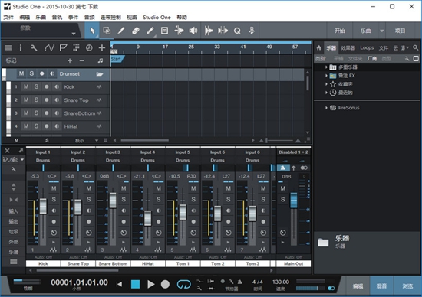This screenshot has width=422, height=297.
Task: Open the 走带控制 transport menu
Action: 110,17
